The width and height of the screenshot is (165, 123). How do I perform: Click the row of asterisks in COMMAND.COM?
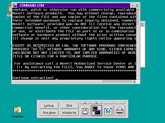(74, 71)
